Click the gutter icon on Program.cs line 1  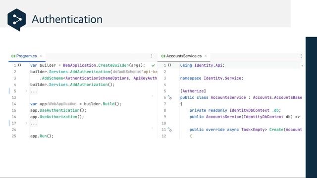point(19,65)
